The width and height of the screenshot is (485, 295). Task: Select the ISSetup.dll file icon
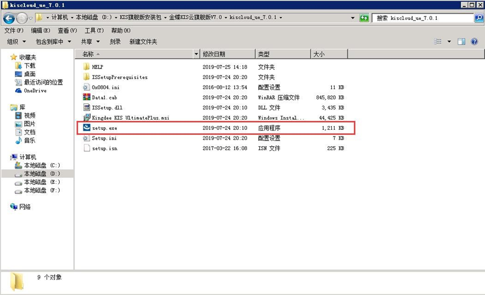coord(86,107)
